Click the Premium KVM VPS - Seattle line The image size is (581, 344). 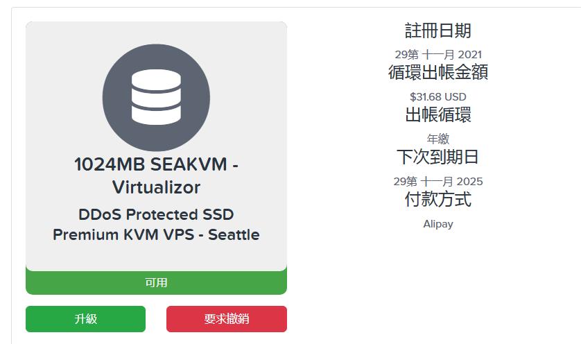point(156,234)
